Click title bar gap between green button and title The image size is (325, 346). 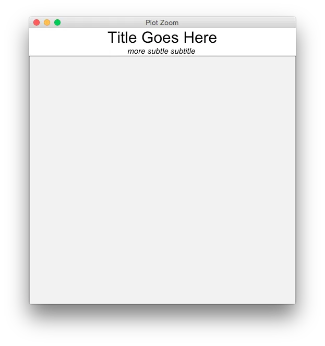(103, 22)
